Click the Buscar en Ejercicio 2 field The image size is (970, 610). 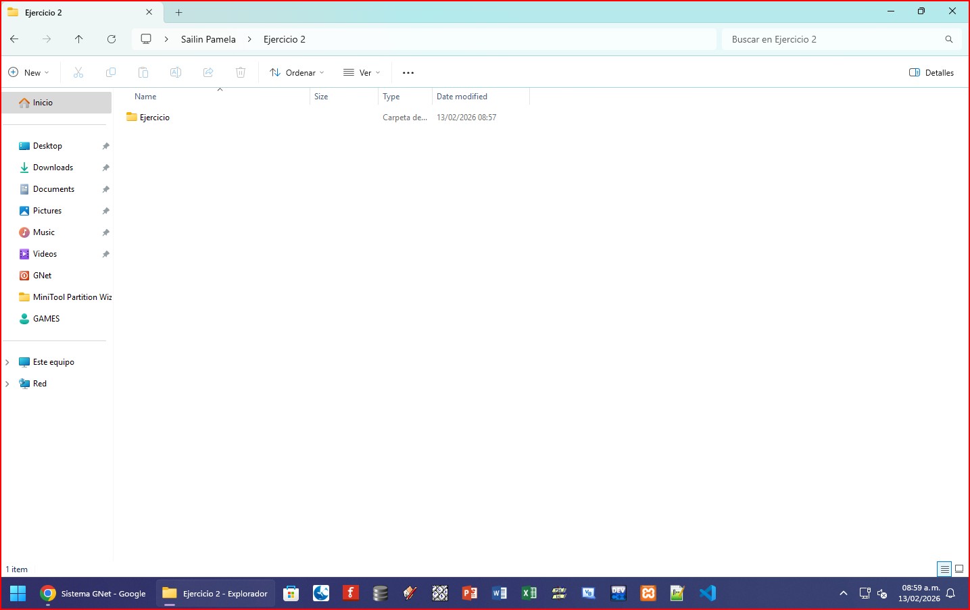click(x=831, y=39)
